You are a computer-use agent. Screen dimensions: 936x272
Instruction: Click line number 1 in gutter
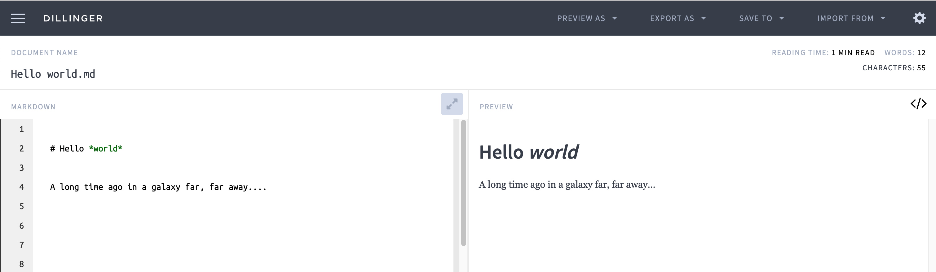point(21,129)
